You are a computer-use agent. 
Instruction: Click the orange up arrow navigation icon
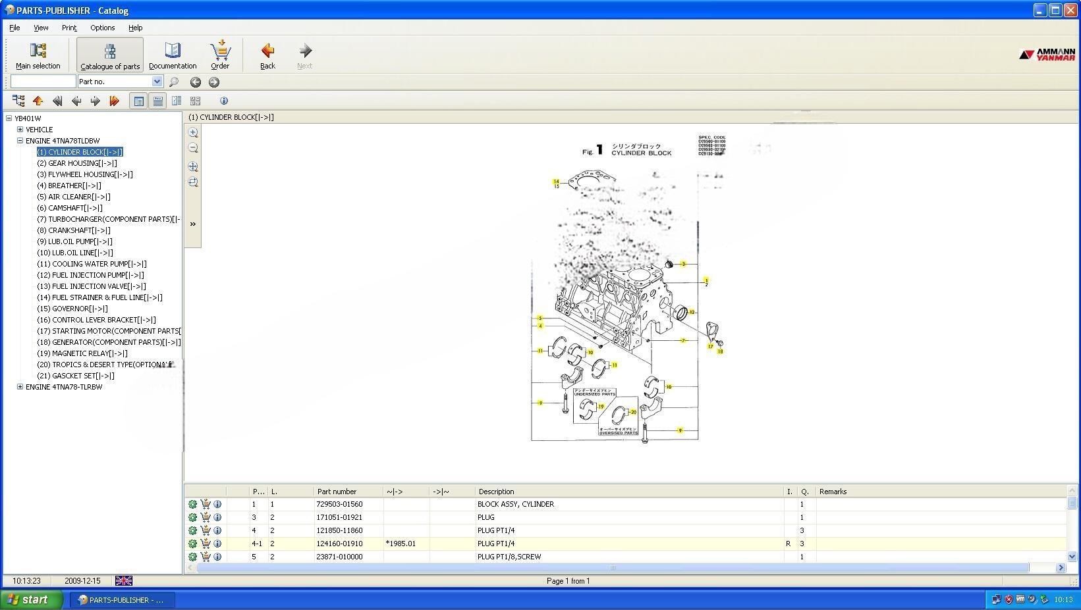[x=38, y=101]
